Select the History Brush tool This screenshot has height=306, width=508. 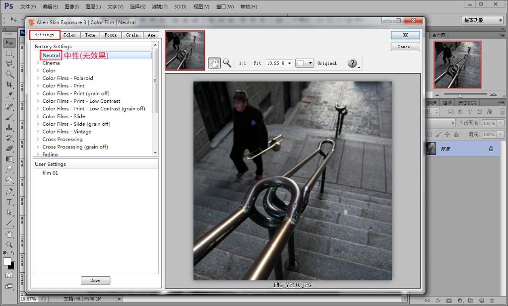point(9,138)
